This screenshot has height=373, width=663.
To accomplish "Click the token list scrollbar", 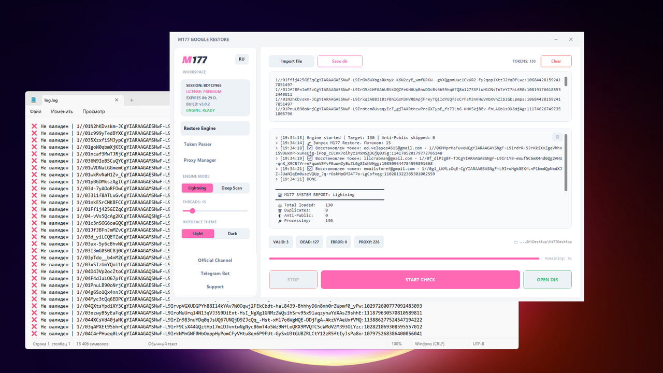I will point(566,82).
